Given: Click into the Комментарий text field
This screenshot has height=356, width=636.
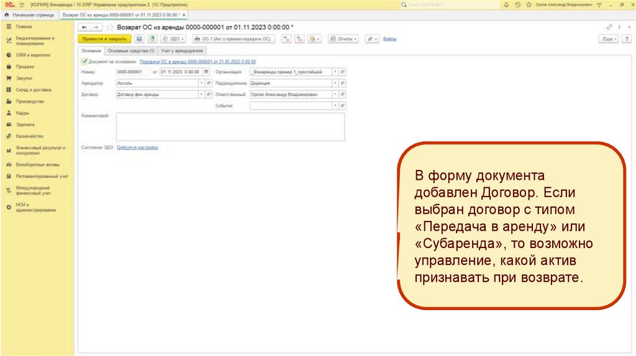Looking at the screenshot, I should point(230,127).
